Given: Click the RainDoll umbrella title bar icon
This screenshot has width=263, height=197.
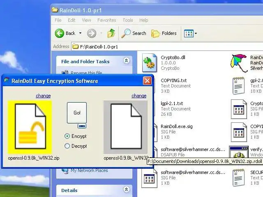Looking at the screenshot, I should pyautogui.click(x=7, y=80).
